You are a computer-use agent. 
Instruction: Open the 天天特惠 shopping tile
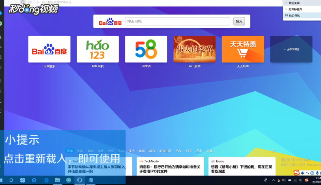coord(243,49)
